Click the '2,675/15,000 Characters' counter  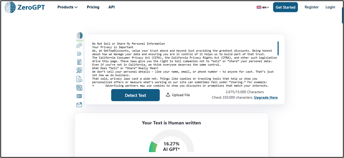click(245, 92)
